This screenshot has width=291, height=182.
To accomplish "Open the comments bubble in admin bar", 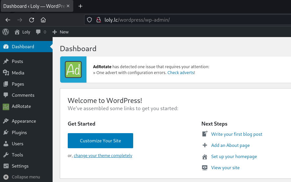I will 38,32.
